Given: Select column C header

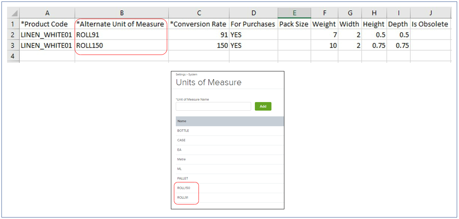Looking at the screenshot, I should coord(199,13).
